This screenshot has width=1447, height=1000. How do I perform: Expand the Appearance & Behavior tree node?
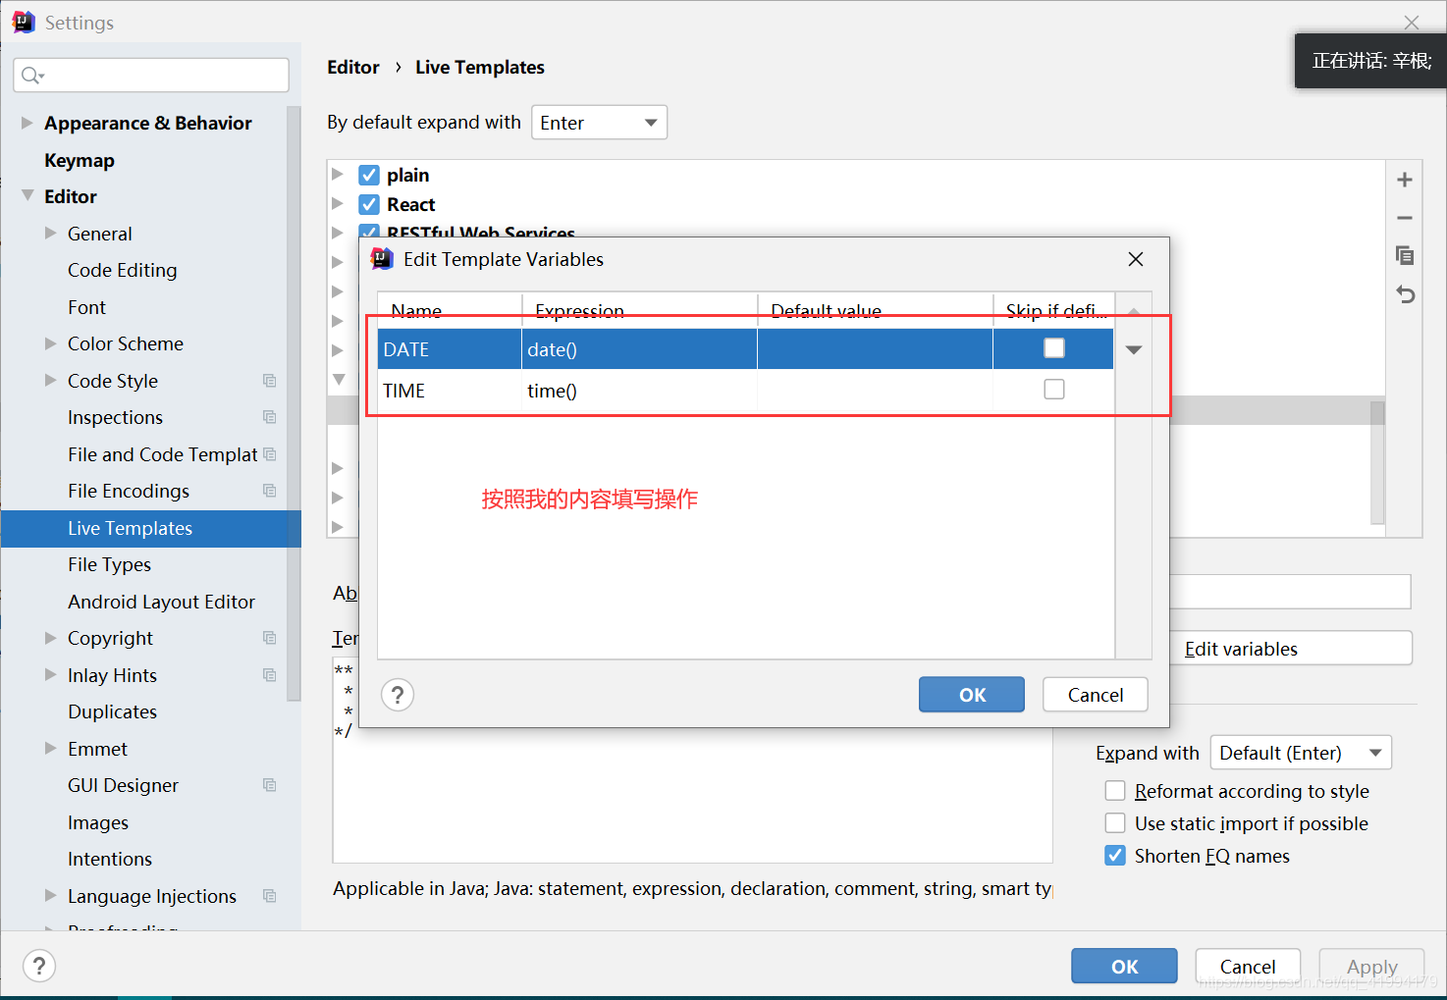[x=27, y=123]
